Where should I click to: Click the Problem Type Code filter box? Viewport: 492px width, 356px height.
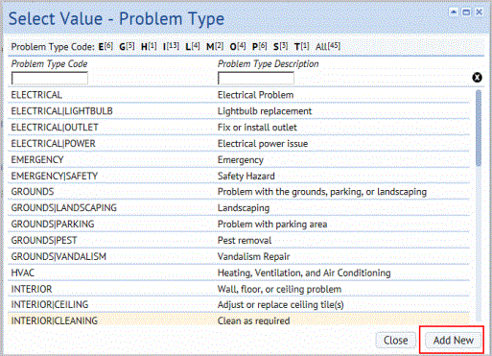coord(50,78)
